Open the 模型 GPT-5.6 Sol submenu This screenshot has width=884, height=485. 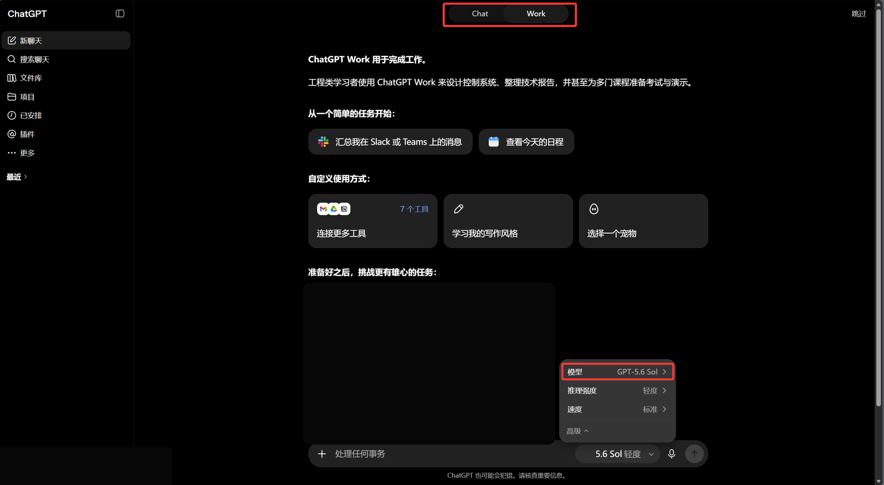(x=617, y=372)
